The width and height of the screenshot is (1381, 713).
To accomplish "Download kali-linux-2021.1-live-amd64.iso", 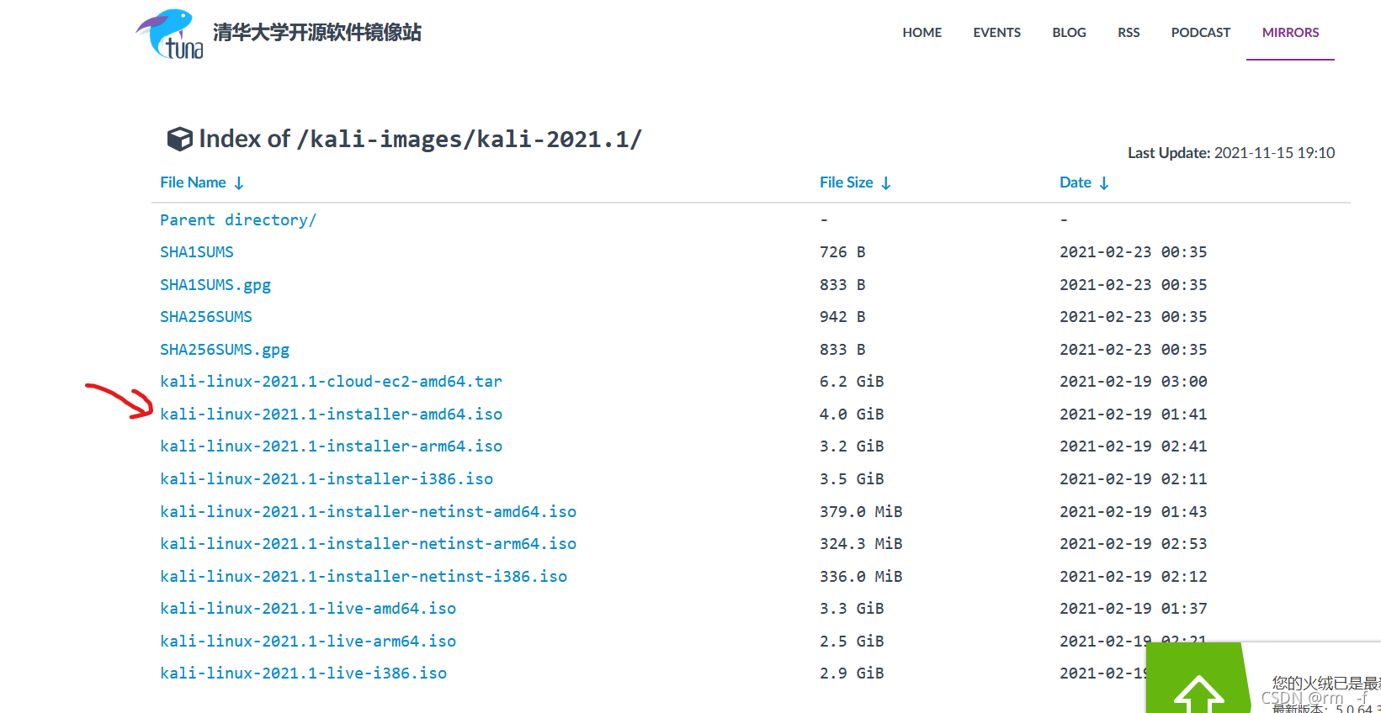I will [308, 609].
